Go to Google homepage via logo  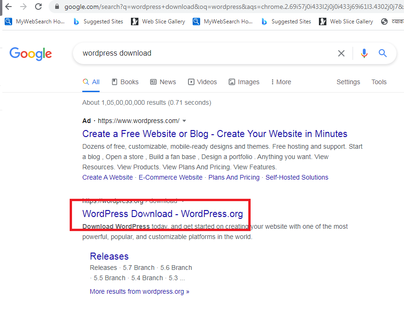pyautogui.click(x=30, y=54)
